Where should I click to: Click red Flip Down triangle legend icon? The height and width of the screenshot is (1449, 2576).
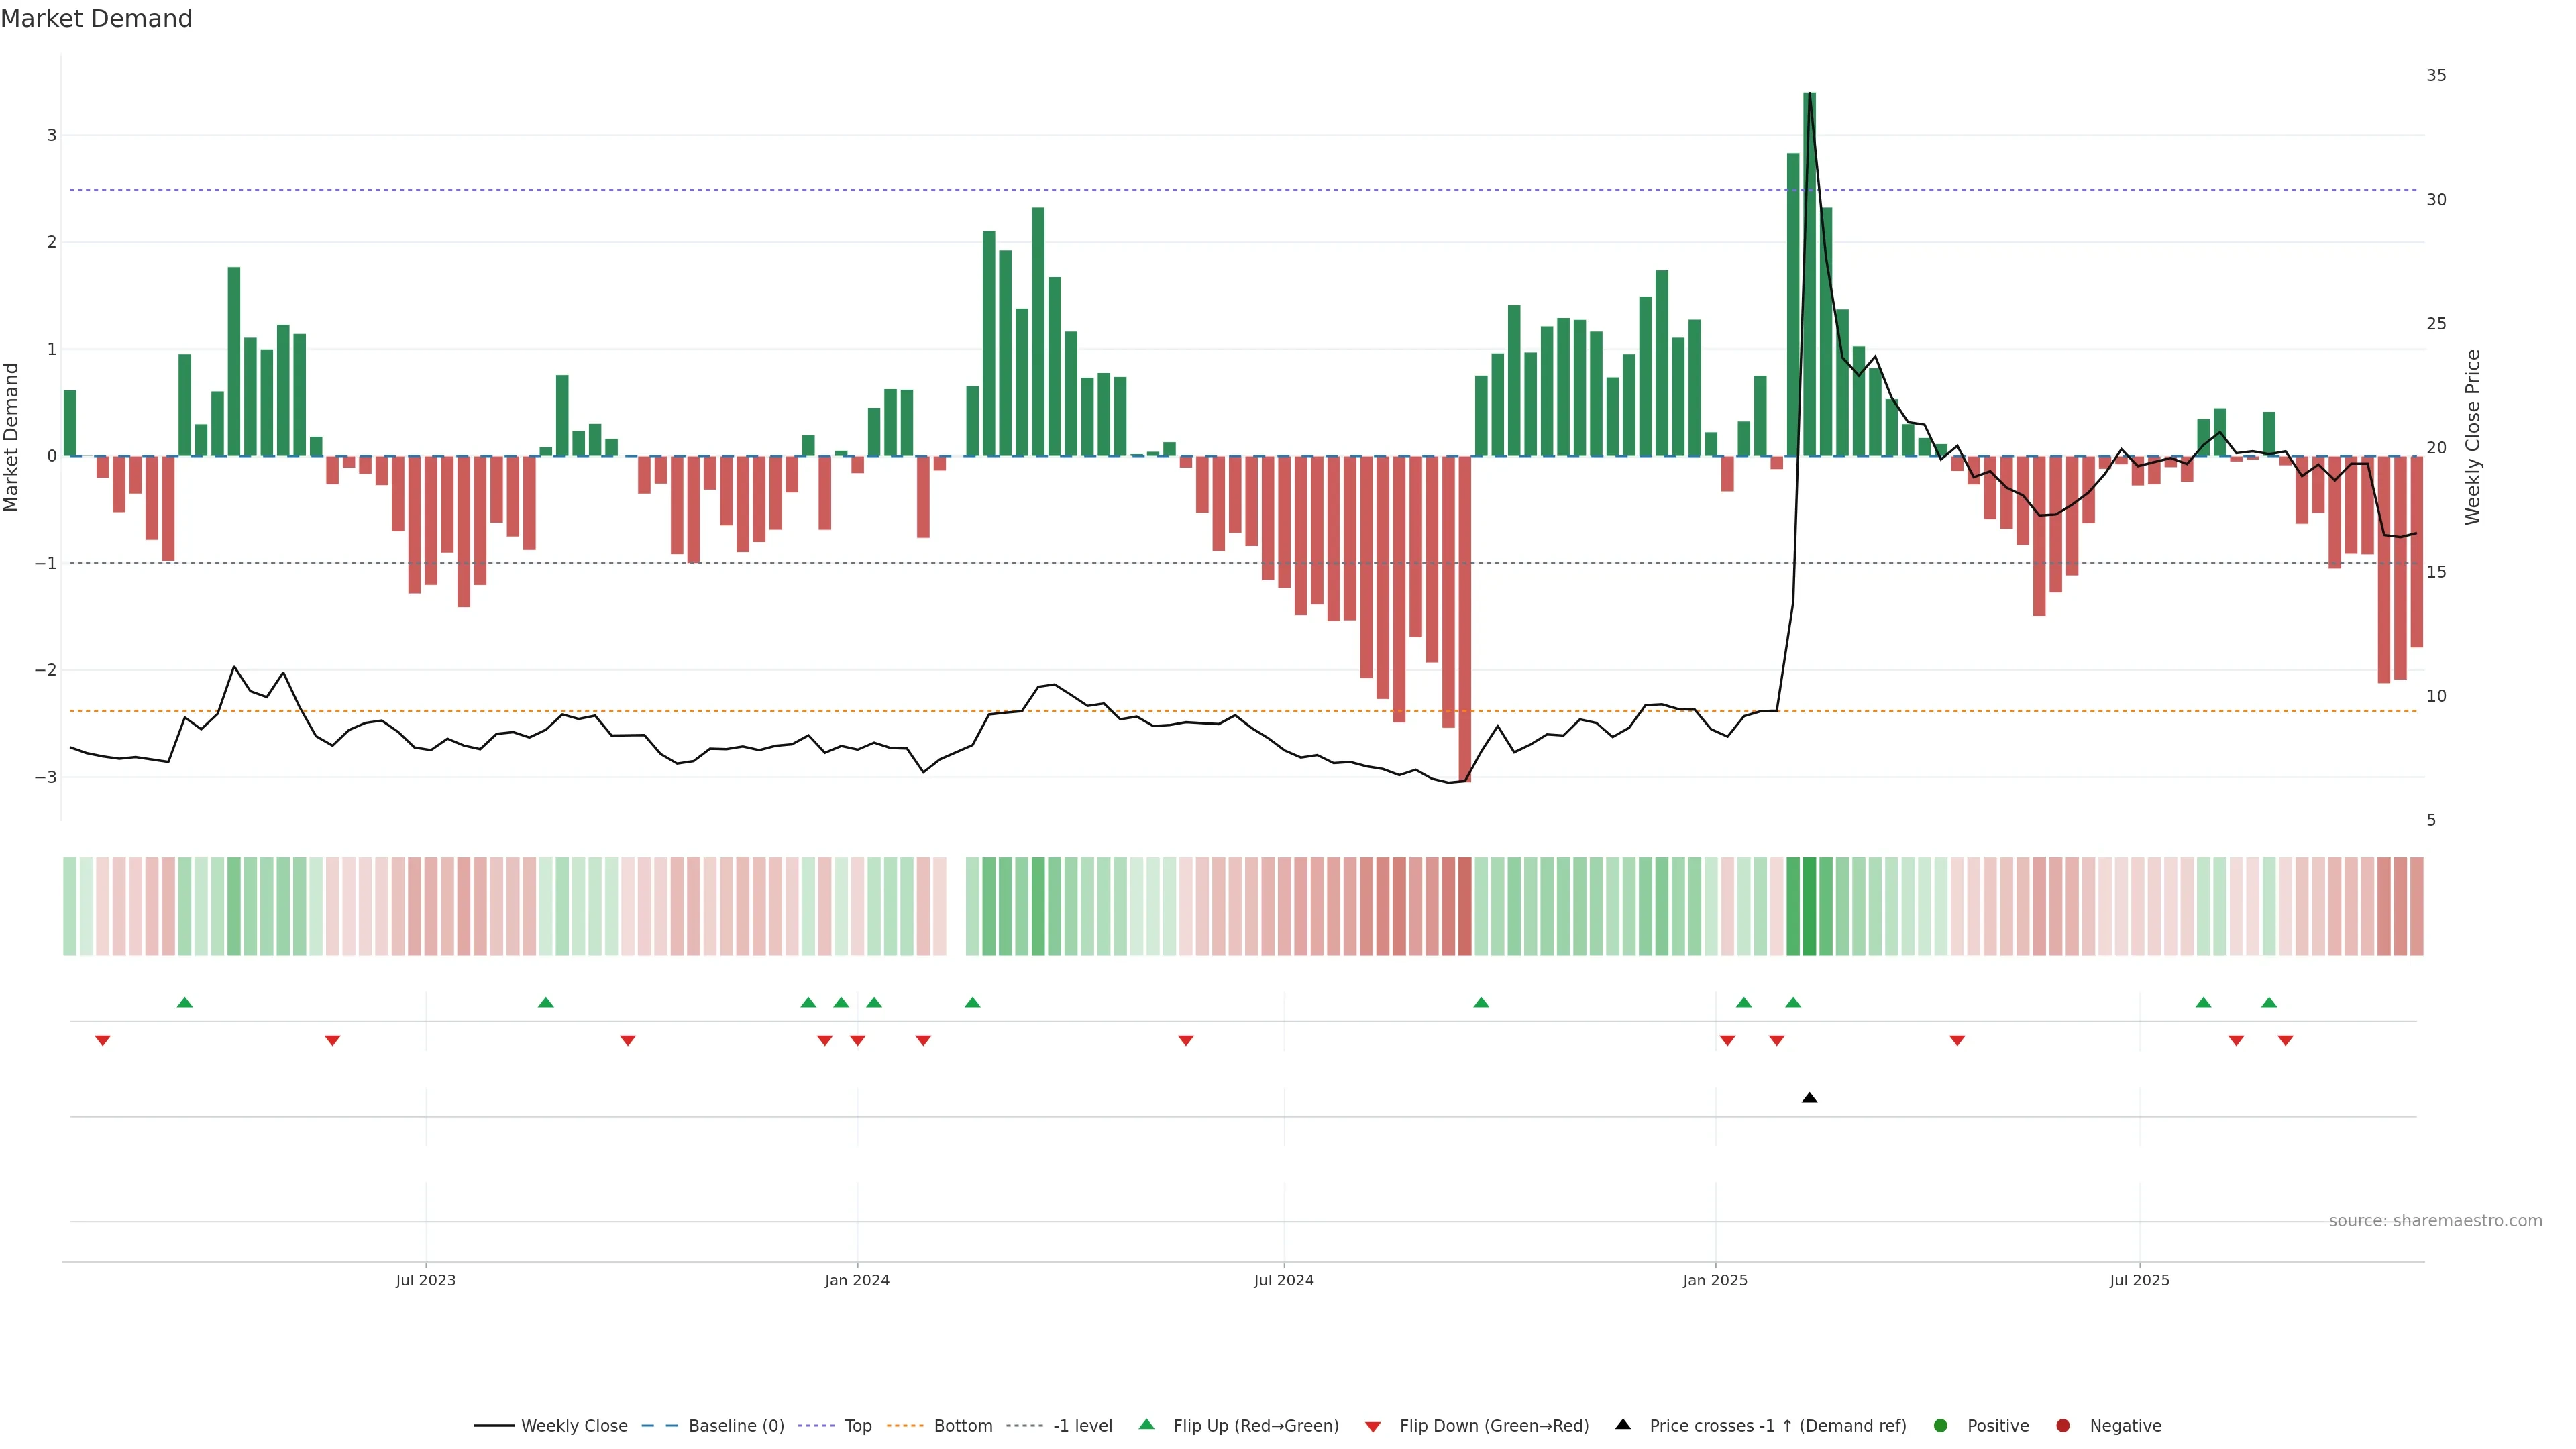[1373, 1427]
